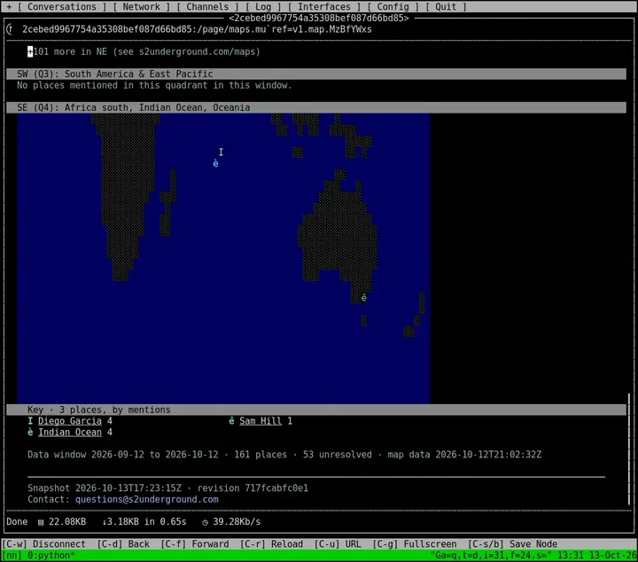638x562 pixels.
Task: Click the green Sam Hill 'ê' marker on map
Action: (x=364, y=298)
